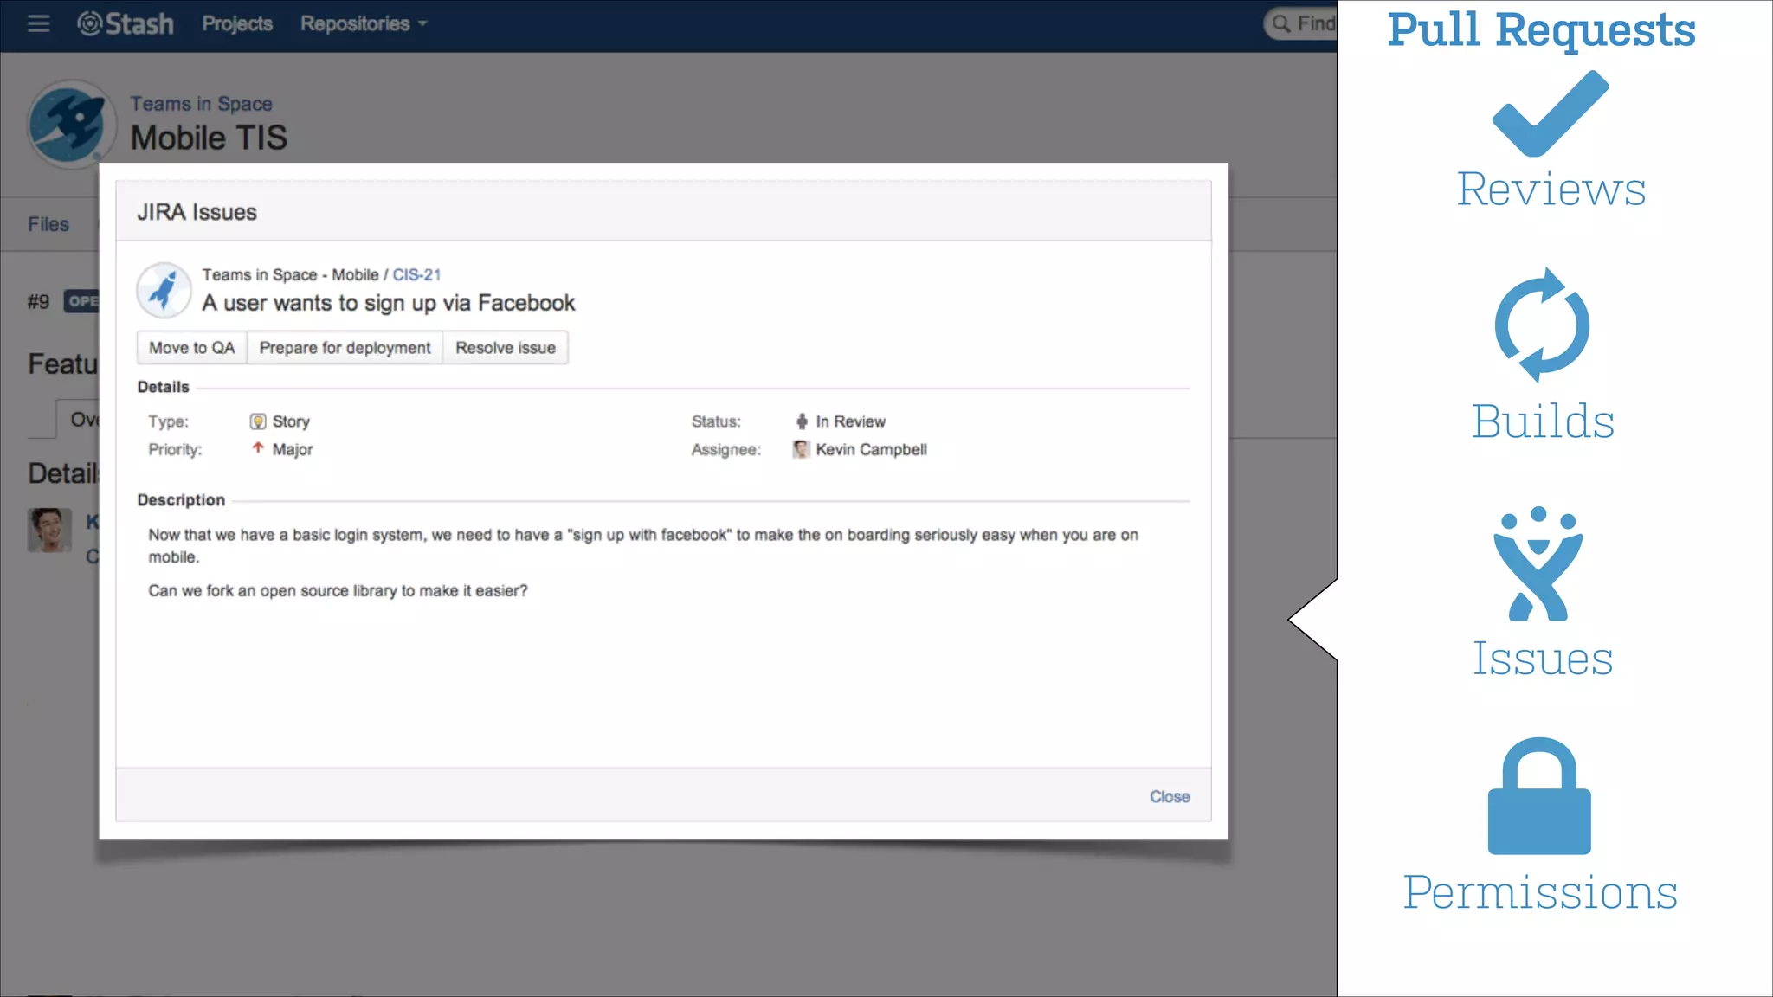
Task: Click the In Review status icon
Action: point(802,421)
